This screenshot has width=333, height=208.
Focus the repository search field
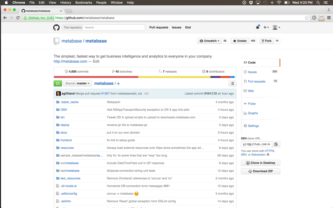pos(114,27)
